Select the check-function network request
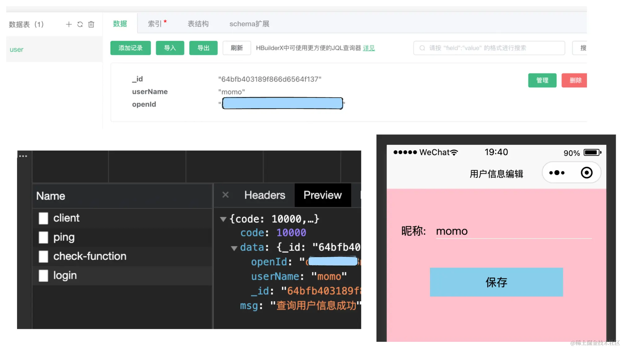This screenshot has height=348, width=622. tap(90, 256)
